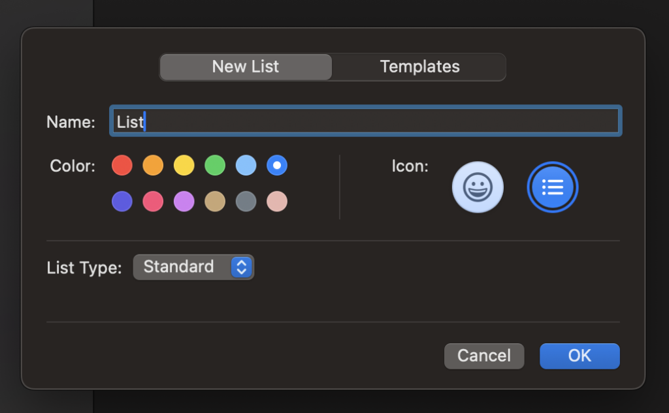This screenshot has width=669, height=413.
Task: Pick the orange color swatch
Action: pos(153,165)
